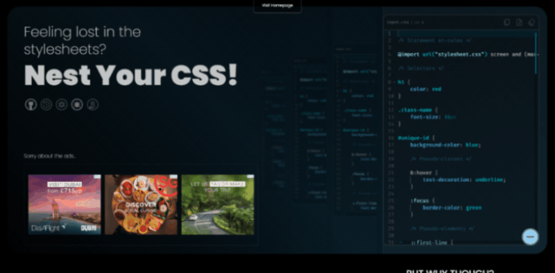Click the bug report icon under the headline

77,105
